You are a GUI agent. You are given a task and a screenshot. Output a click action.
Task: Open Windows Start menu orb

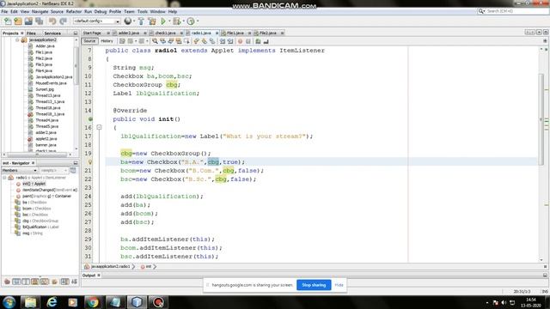click(9, 302)
